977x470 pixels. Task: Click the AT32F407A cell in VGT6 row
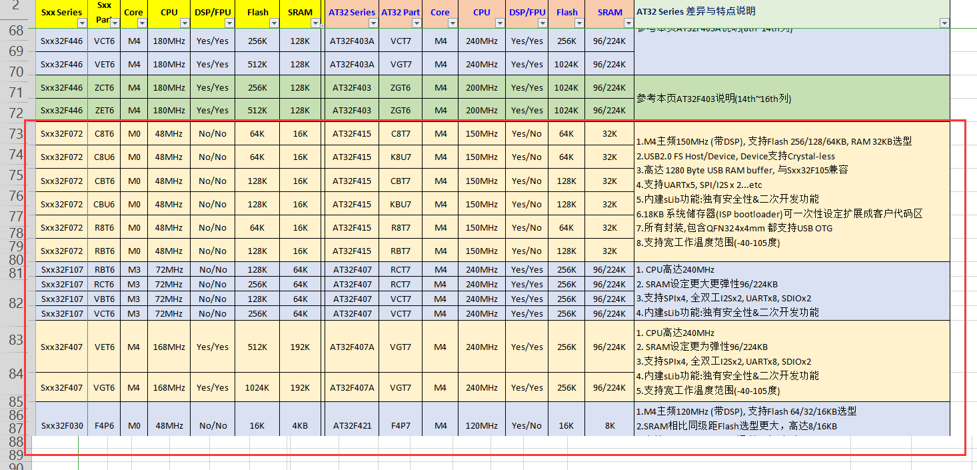coord(352,387)
